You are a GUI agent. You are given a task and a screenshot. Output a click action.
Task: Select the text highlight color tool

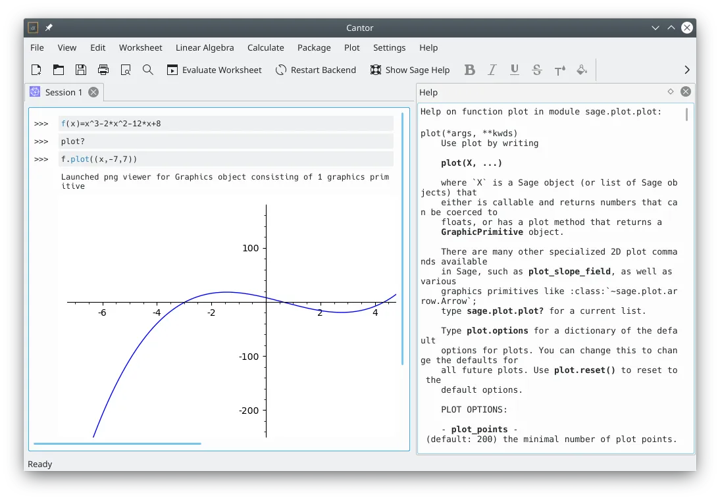pyautogui.click(x=582, y=70)
